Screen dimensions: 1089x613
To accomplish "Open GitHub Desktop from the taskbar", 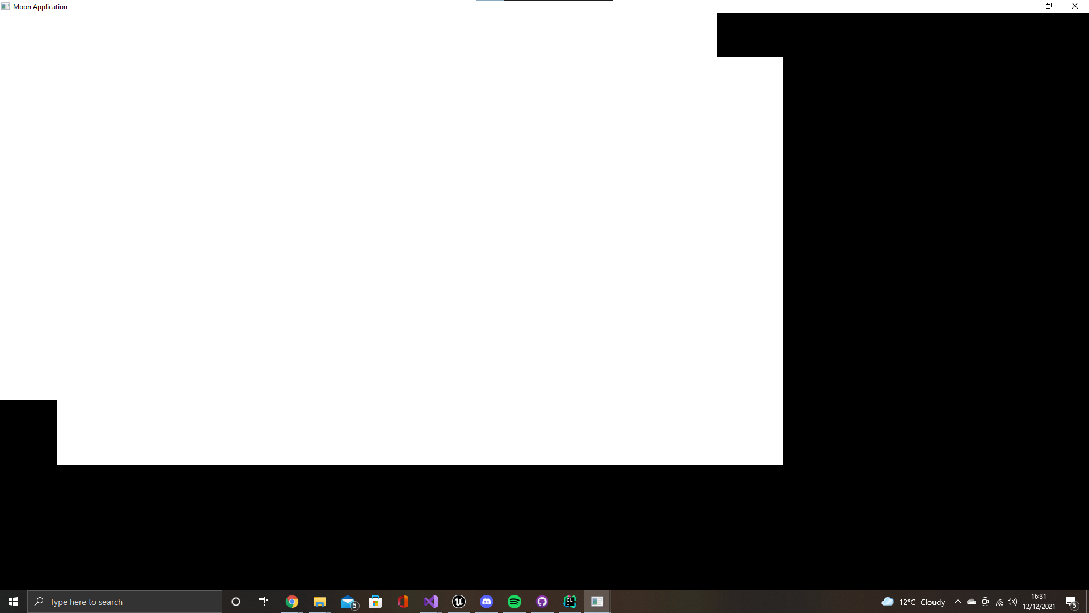I will click(x=542, y=602).
